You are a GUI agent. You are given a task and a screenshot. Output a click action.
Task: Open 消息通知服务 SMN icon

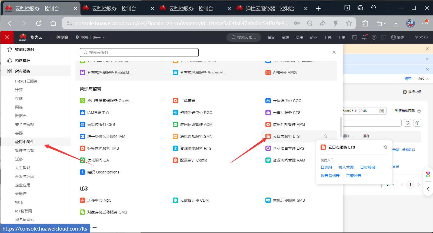coord(175,136)
